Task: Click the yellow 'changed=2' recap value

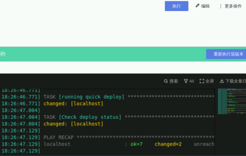Action: 168,144
